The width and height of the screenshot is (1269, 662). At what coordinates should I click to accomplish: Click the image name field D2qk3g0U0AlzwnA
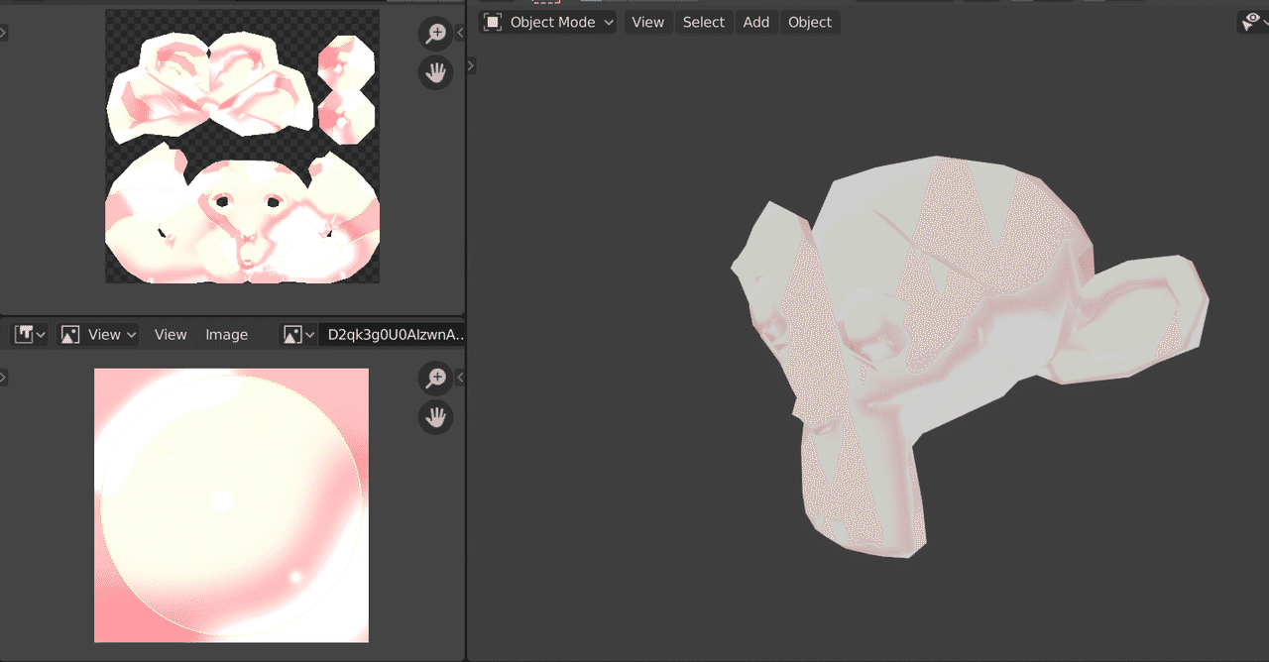point(392,335)
